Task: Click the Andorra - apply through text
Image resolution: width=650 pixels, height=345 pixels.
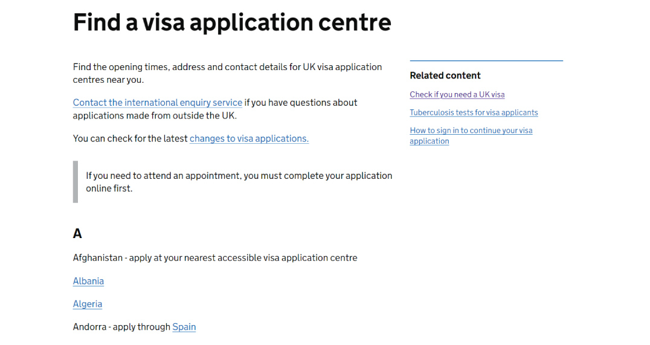Action: 122,327
